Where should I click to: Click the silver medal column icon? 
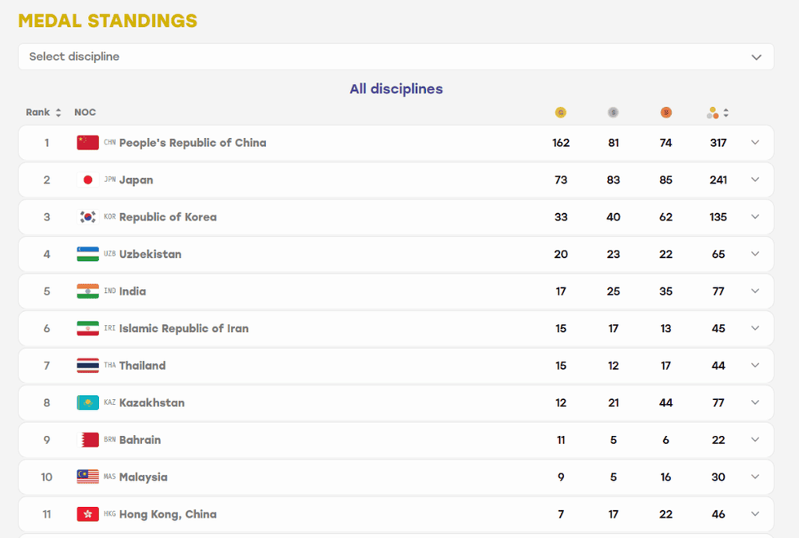(x=613, y=113)
